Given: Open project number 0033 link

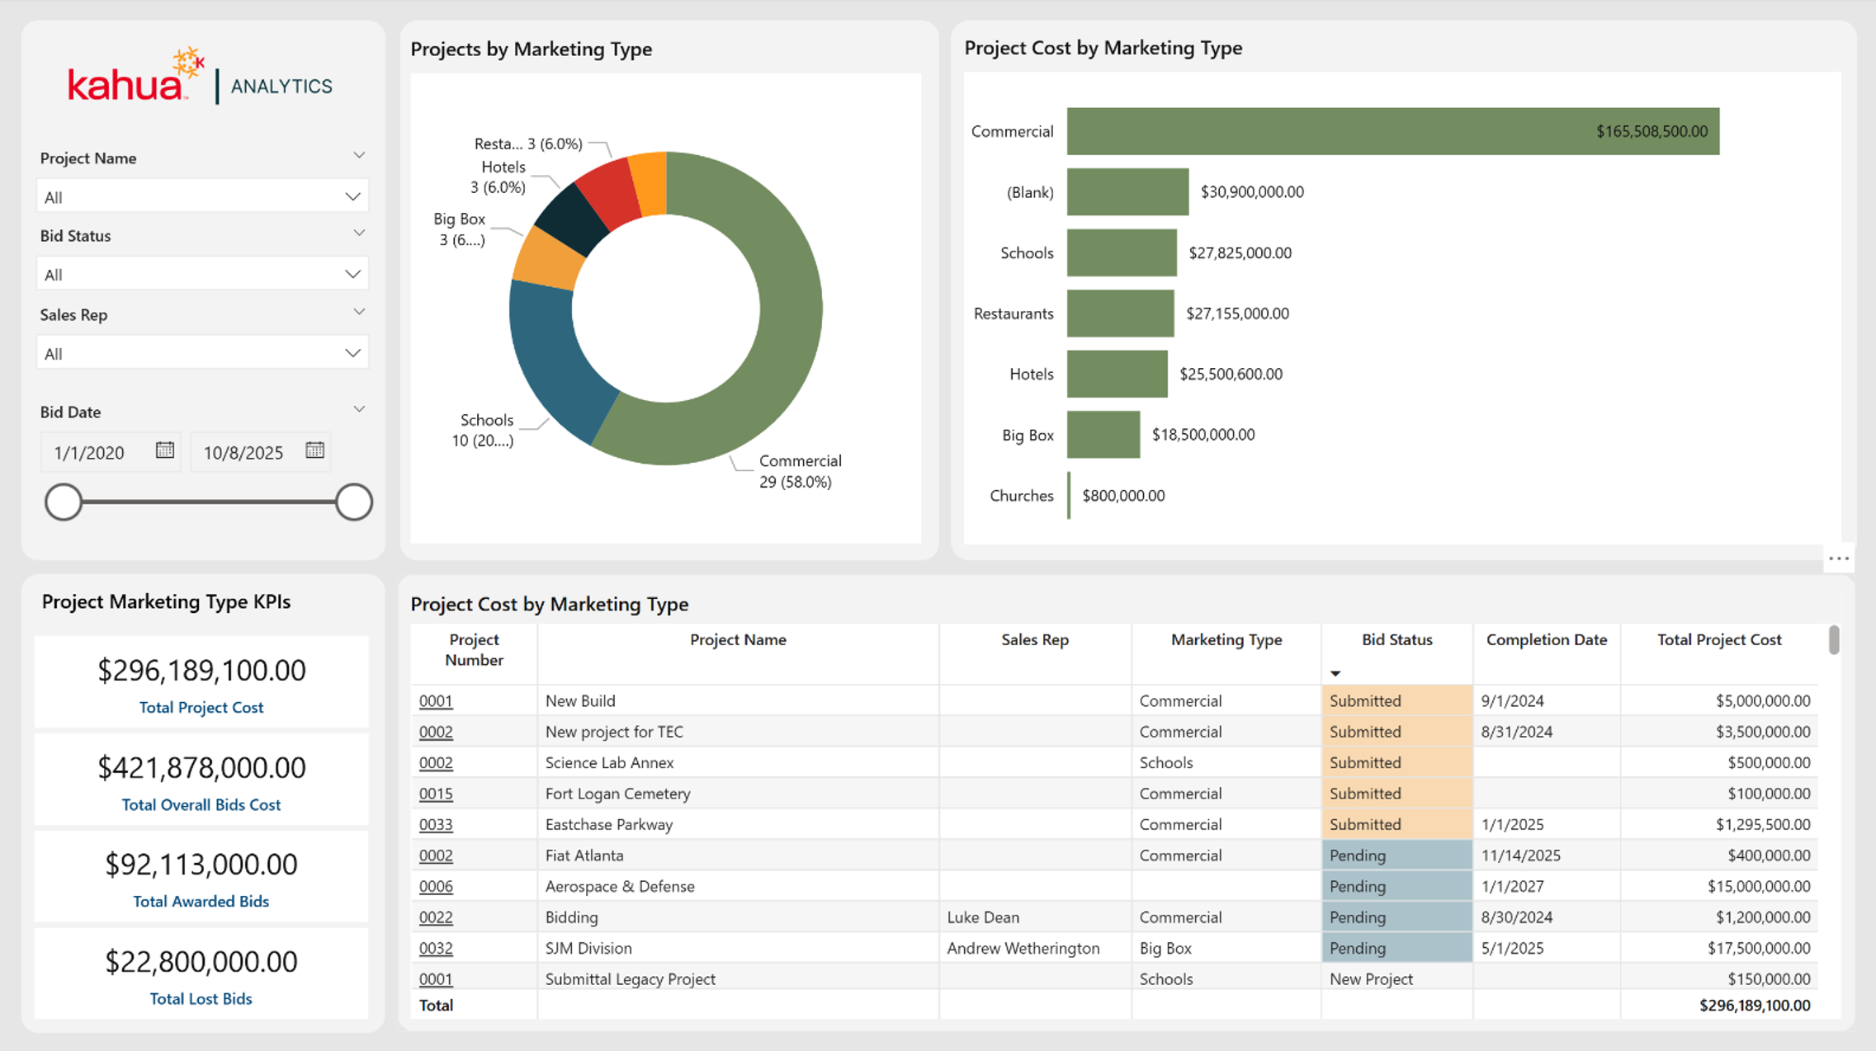Looking at the screenshot, I should pyautogui.click(x=436, y=824).
